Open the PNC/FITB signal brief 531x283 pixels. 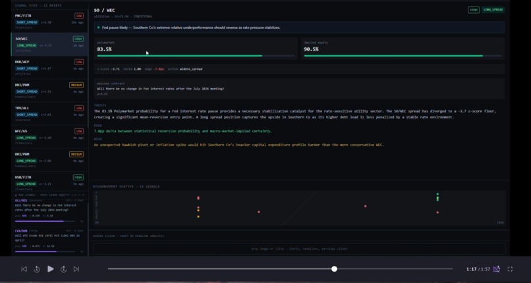click(49, 21)
